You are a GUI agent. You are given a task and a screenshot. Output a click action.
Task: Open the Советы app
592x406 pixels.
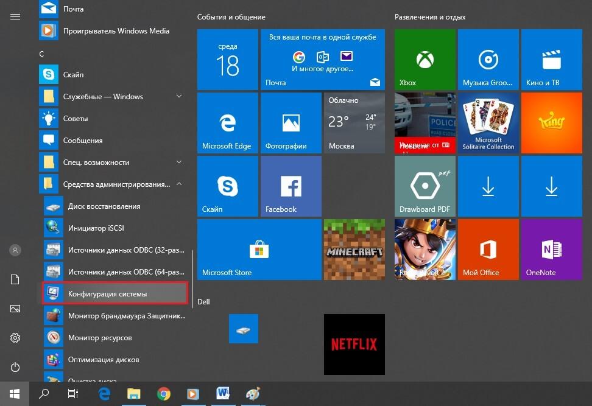point(113,119)
